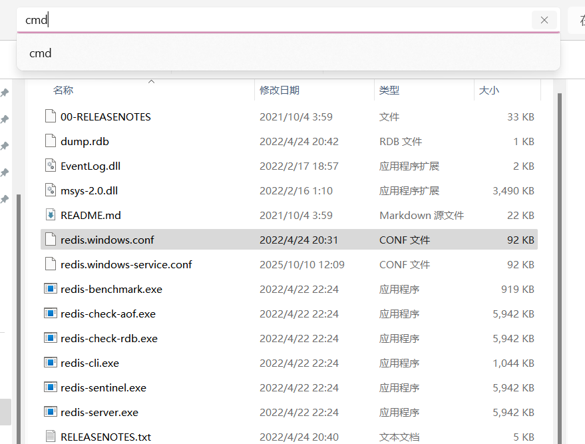Click the Markdown 源文件 type cell
The height and width of the screenshot is (444, 585).
click(421, 215)
